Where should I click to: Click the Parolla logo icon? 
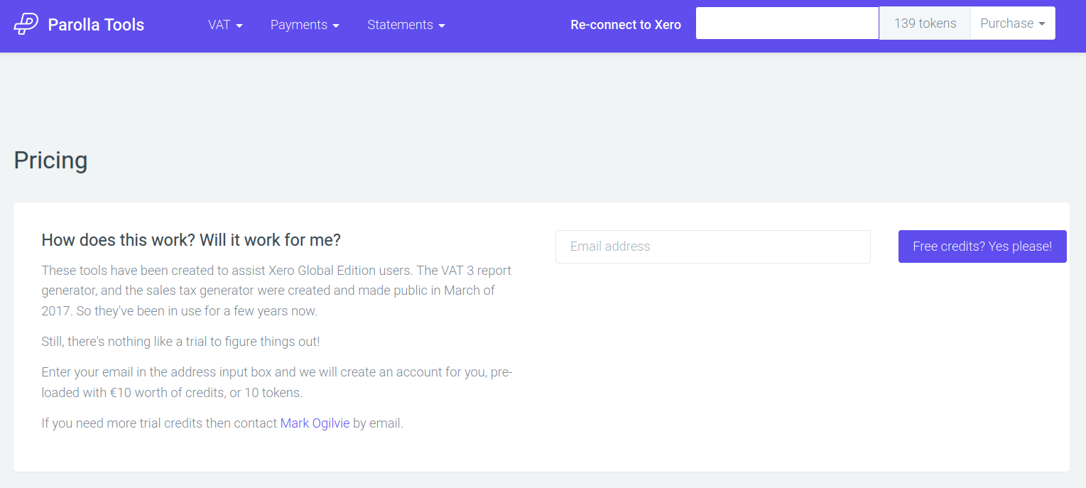click(x=26, y=24)
